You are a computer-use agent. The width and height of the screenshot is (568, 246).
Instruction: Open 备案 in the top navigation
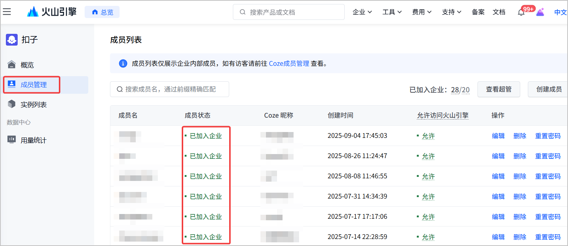478,12
